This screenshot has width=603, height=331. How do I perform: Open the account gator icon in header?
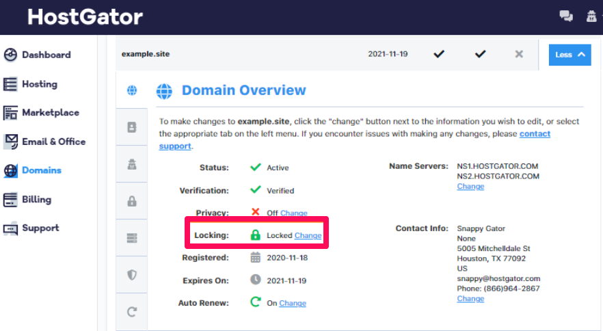(591, 16)
